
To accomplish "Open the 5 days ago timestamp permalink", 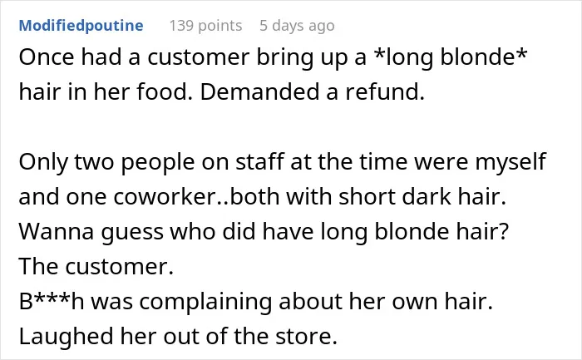I will click(x=297, y=26).
